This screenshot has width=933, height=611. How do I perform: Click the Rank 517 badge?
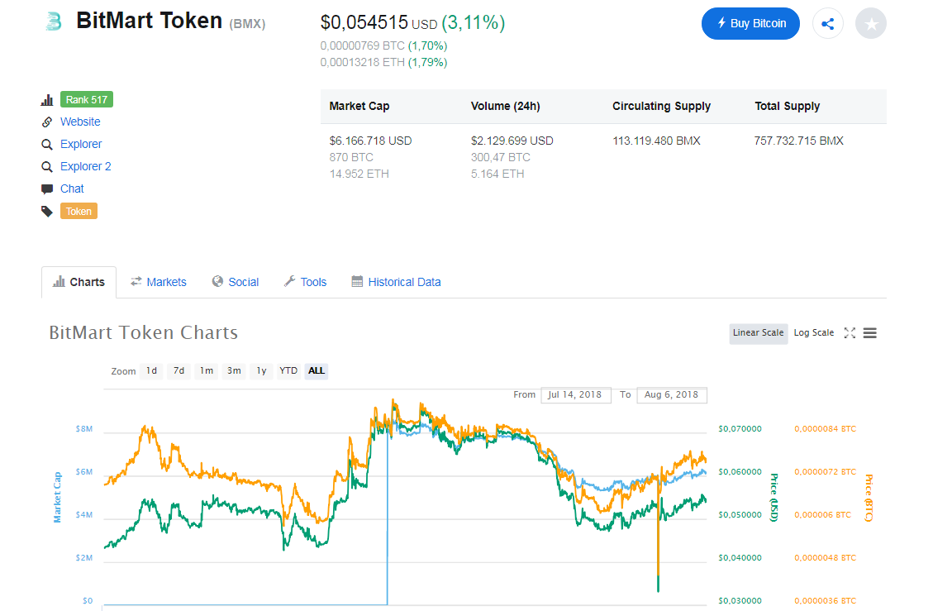pyautogui.click(x=87, y=99)
